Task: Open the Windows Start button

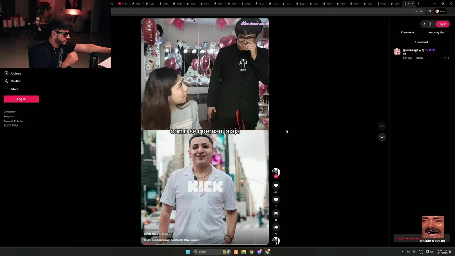Action: coord(188,252)
